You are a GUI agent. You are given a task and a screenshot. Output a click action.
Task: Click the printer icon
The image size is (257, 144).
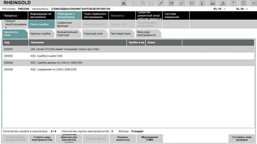(x=213, y=3)
